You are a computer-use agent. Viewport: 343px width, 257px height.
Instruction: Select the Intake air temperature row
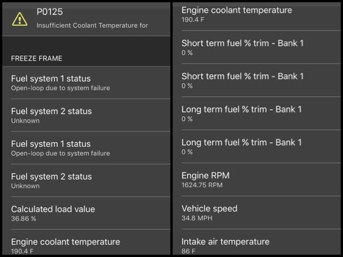pyautogui.click(x=256, y=242)
